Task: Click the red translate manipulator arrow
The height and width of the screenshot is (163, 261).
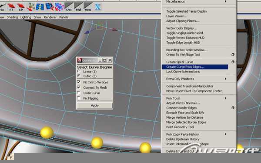Action: (114, 30)
